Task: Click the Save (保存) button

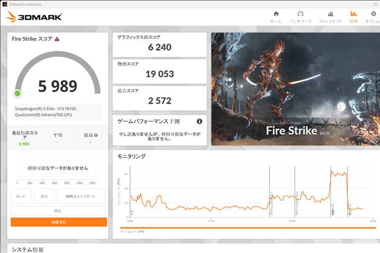Action: [44, 196]
